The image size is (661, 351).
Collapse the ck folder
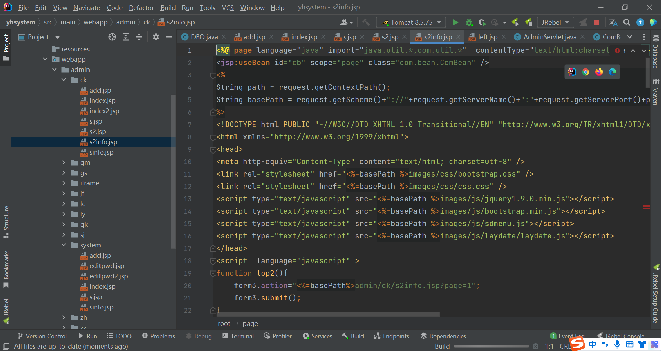point(64,80)
